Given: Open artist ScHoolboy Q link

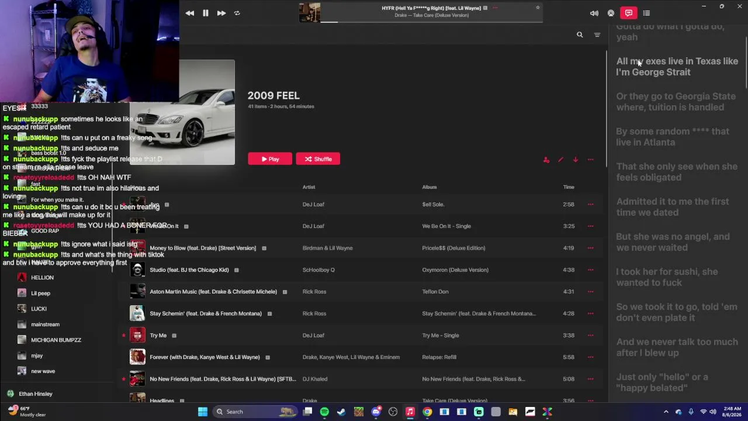Looking at the screenshot, I should pos(318,270).
